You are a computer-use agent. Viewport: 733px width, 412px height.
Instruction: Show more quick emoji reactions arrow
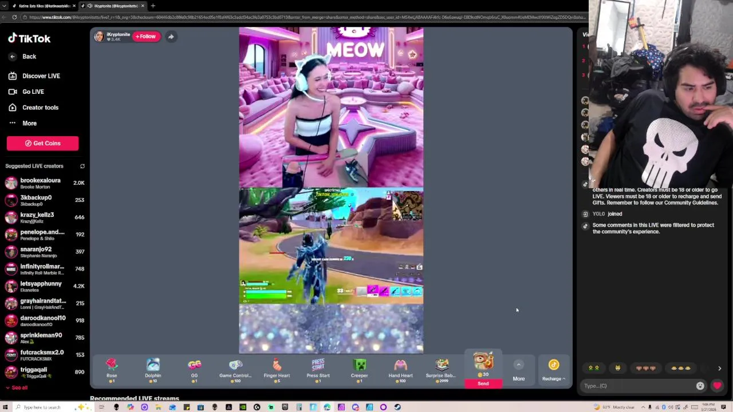click(719, 369)
